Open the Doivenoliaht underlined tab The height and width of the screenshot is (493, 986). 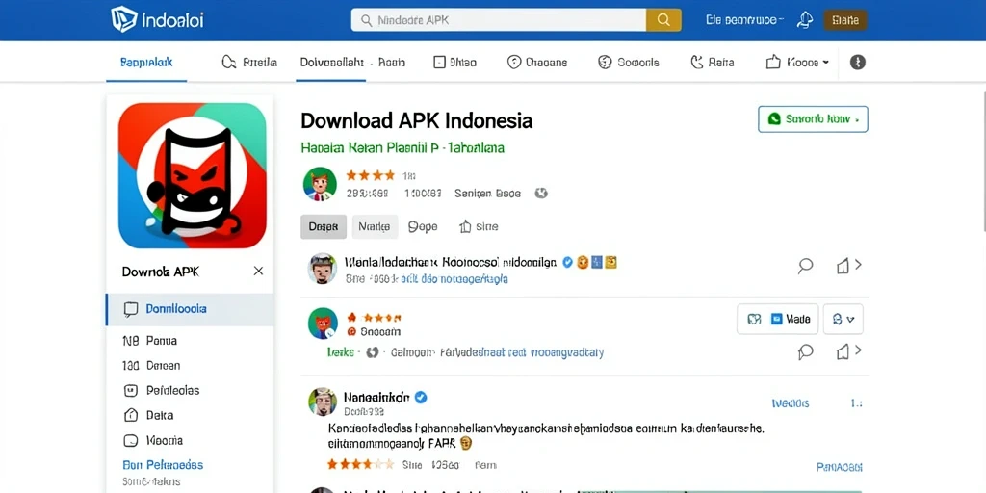tap(331, 63)
